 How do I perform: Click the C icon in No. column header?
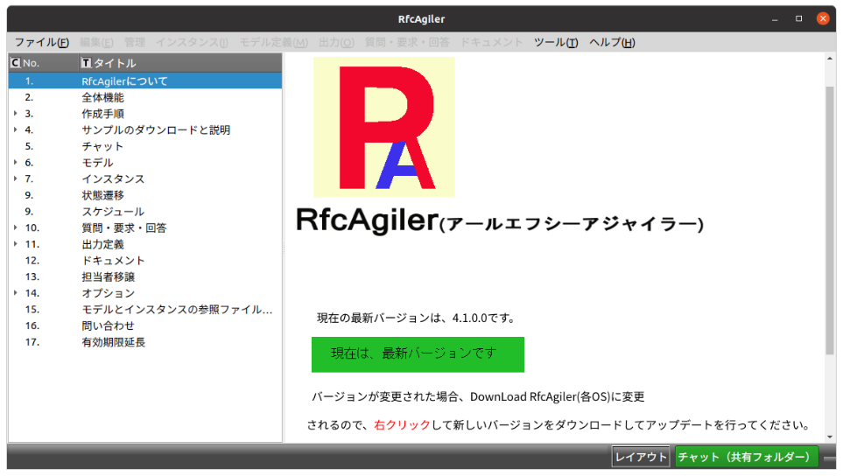(16, 63)
